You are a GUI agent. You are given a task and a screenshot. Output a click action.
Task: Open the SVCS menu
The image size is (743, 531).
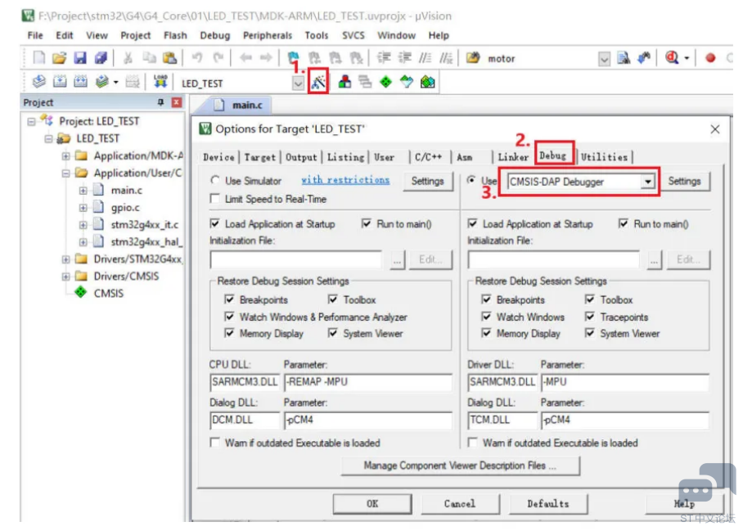[353, 35]
